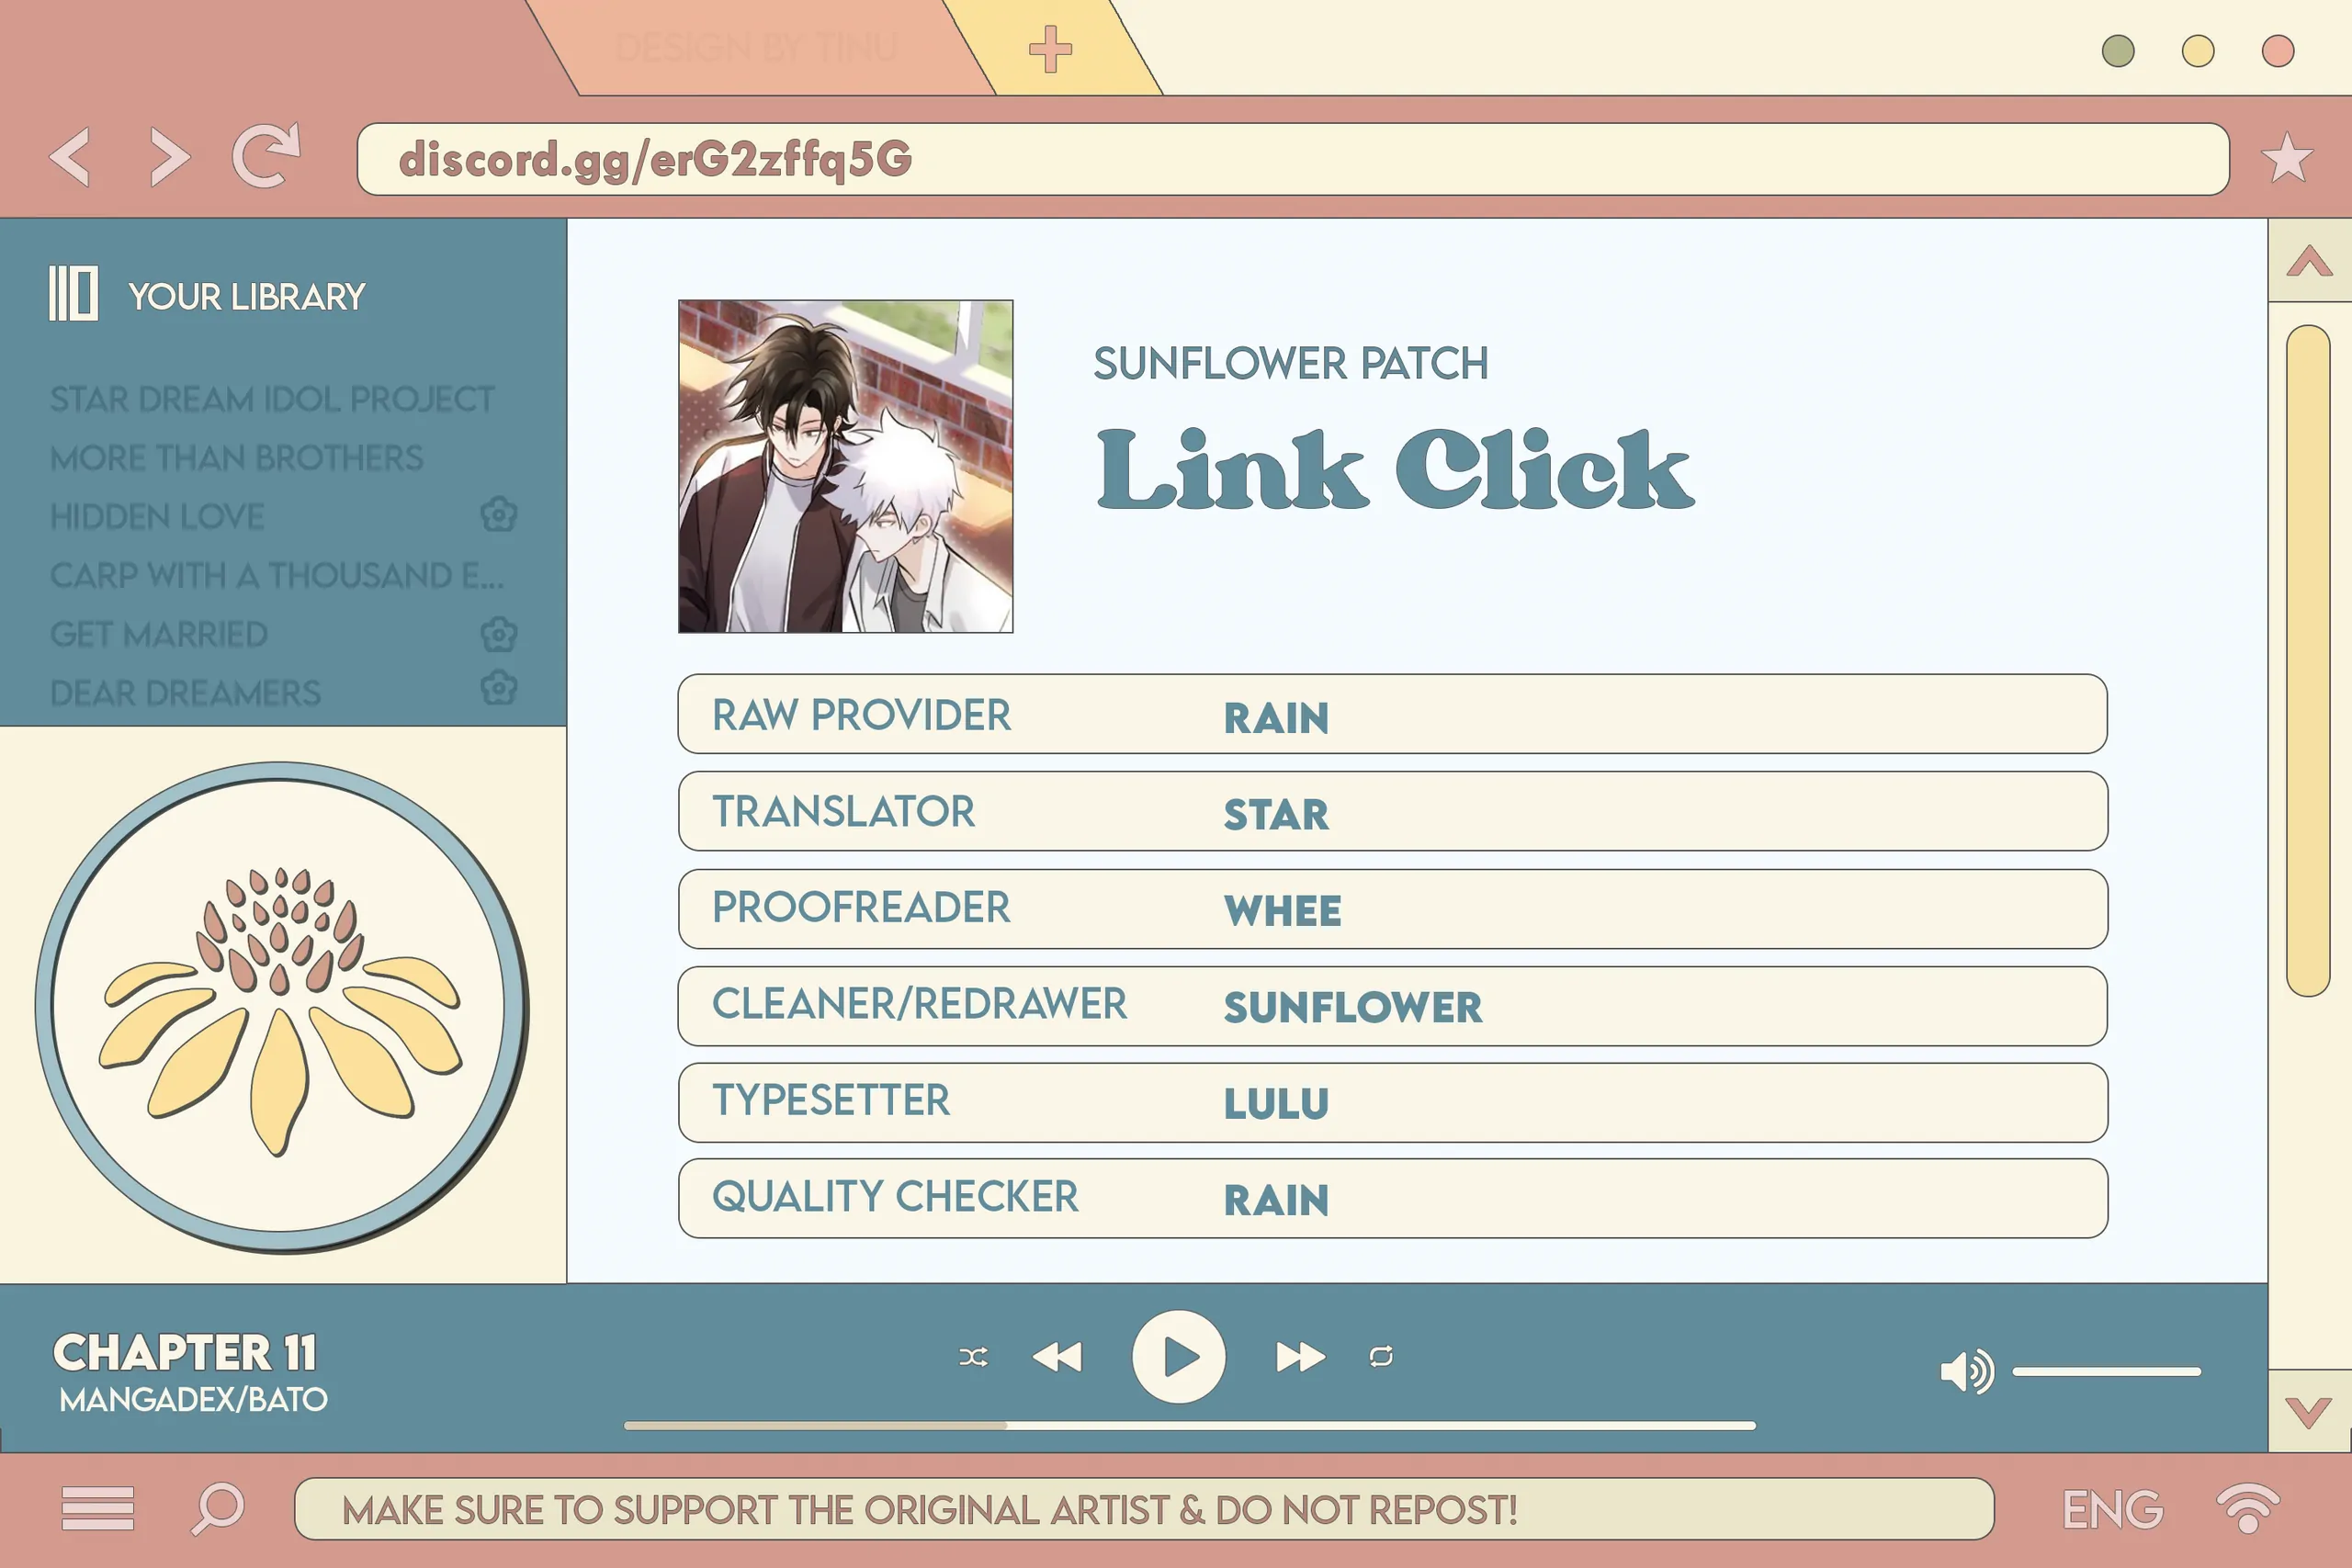Click the scroll down chevron

(x=2309, y=1411)
